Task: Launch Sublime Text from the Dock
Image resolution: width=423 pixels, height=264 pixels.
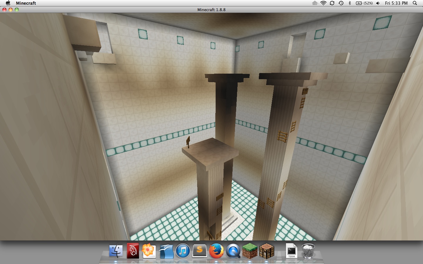Action: [199, 251]
